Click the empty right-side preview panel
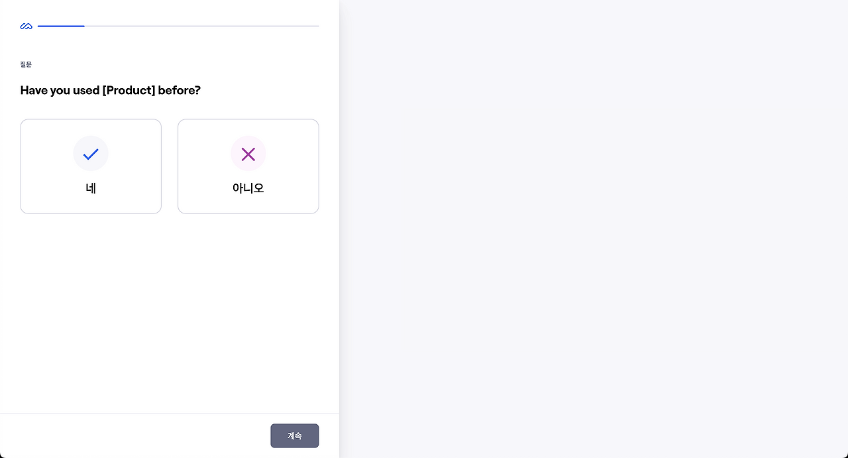Image resolution: width=848 pixels, height=458 pixels. point(593,229)
